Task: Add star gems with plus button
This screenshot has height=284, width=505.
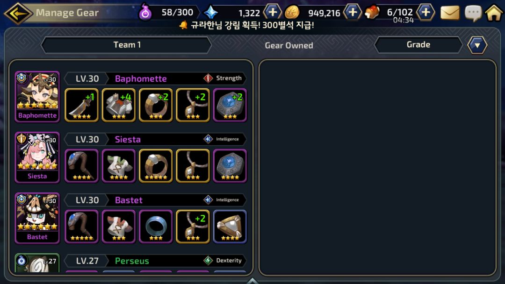Action: [273, 12]
